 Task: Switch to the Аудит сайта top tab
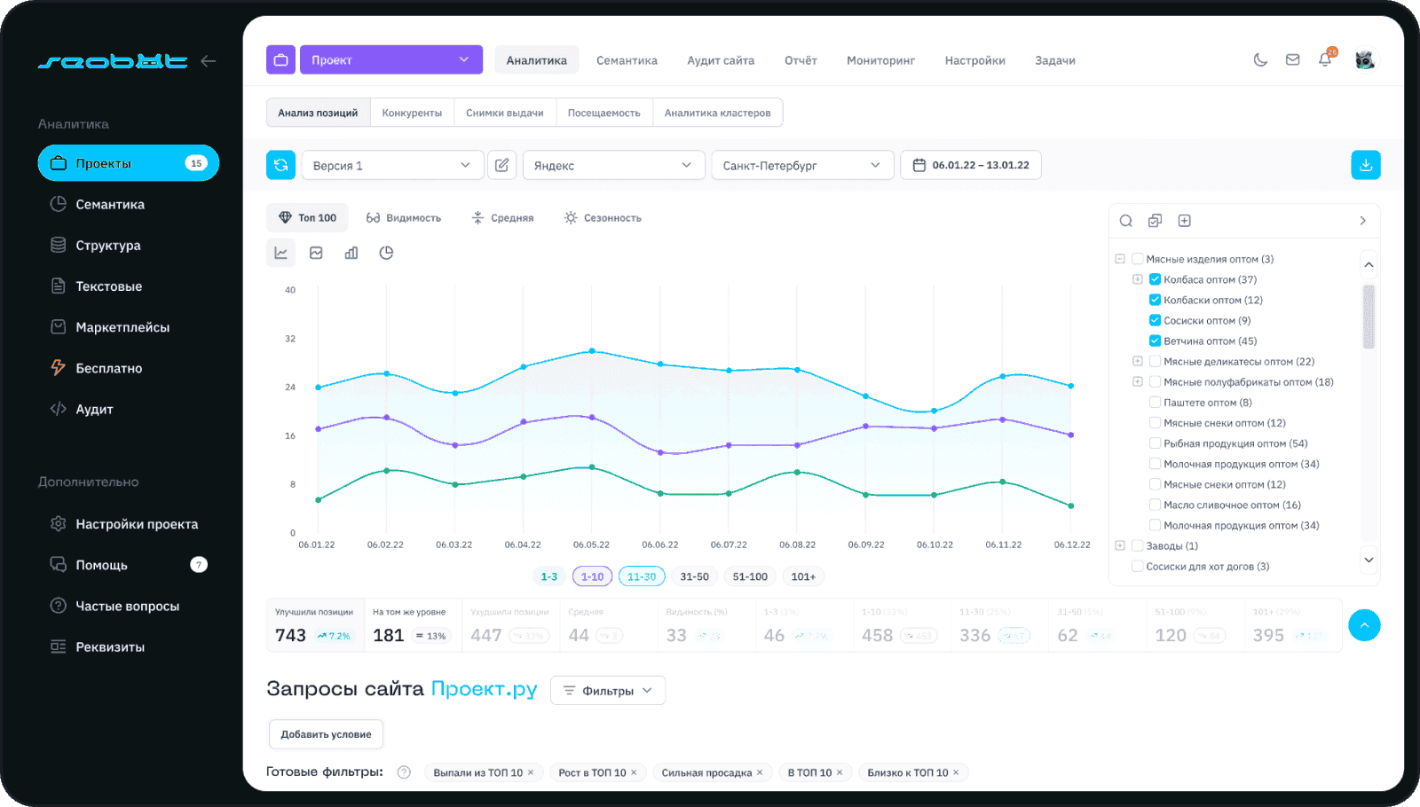pos(721,60)
